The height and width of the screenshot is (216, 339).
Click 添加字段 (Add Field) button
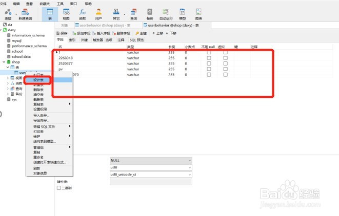pos(82,33)
